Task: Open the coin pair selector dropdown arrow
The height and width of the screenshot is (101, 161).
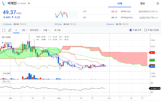Action: click(x=29, y=3)
